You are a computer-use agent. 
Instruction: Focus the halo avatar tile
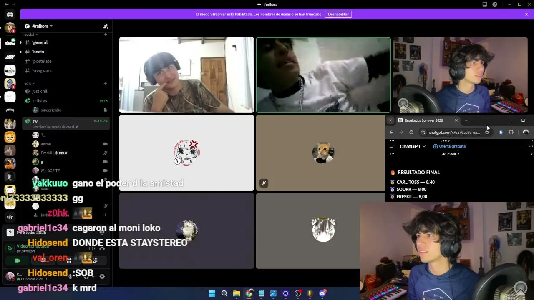point(308,231)
